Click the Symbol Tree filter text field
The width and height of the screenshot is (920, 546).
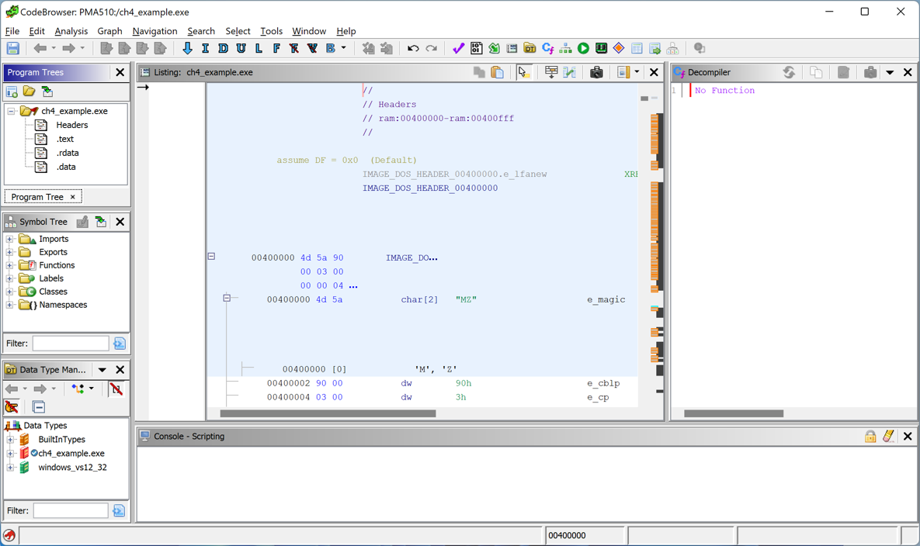point(70,343)
